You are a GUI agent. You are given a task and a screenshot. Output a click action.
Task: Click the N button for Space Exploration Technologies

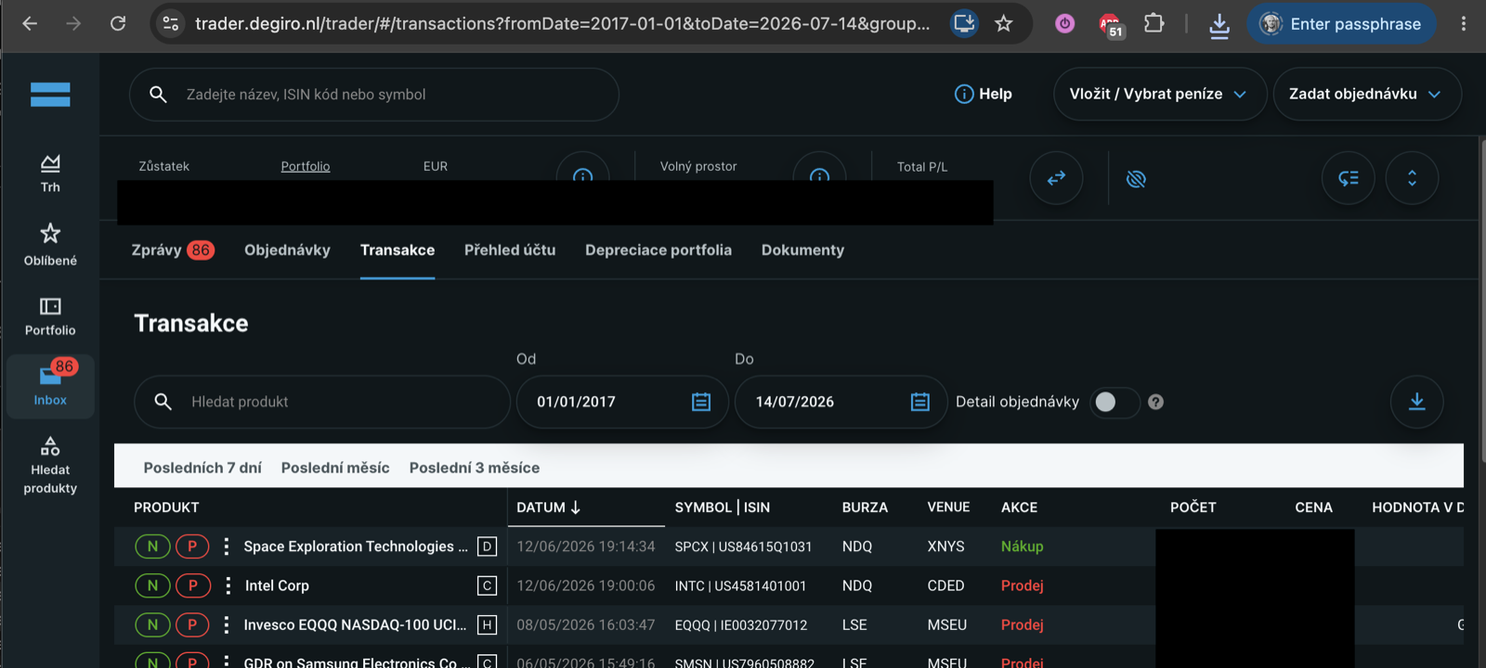click(x=152, y=546)
